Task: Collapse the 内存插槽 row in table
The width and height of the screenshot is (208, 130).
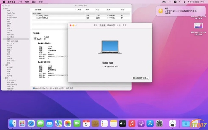Action: pos(33,13)
